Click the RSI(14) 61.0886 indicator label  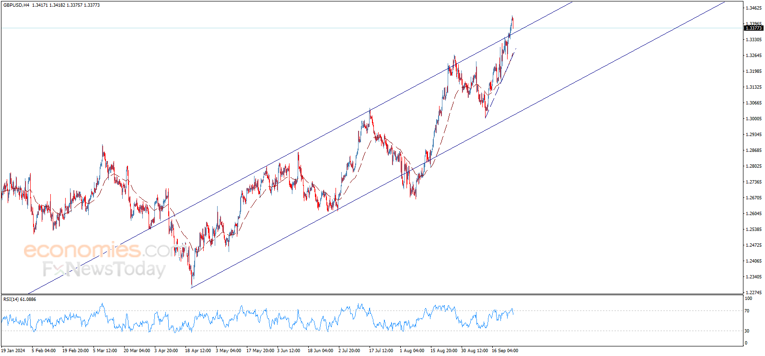tap(20, 299)
